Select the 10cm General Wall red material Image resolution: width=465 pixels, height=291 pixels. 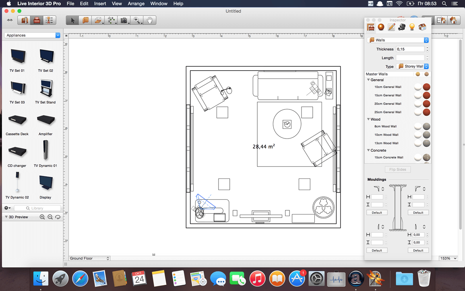[427, 87]
